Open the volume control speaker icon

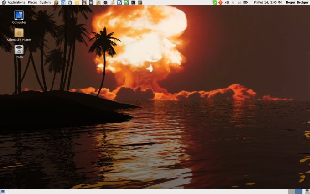pos(227,3)
